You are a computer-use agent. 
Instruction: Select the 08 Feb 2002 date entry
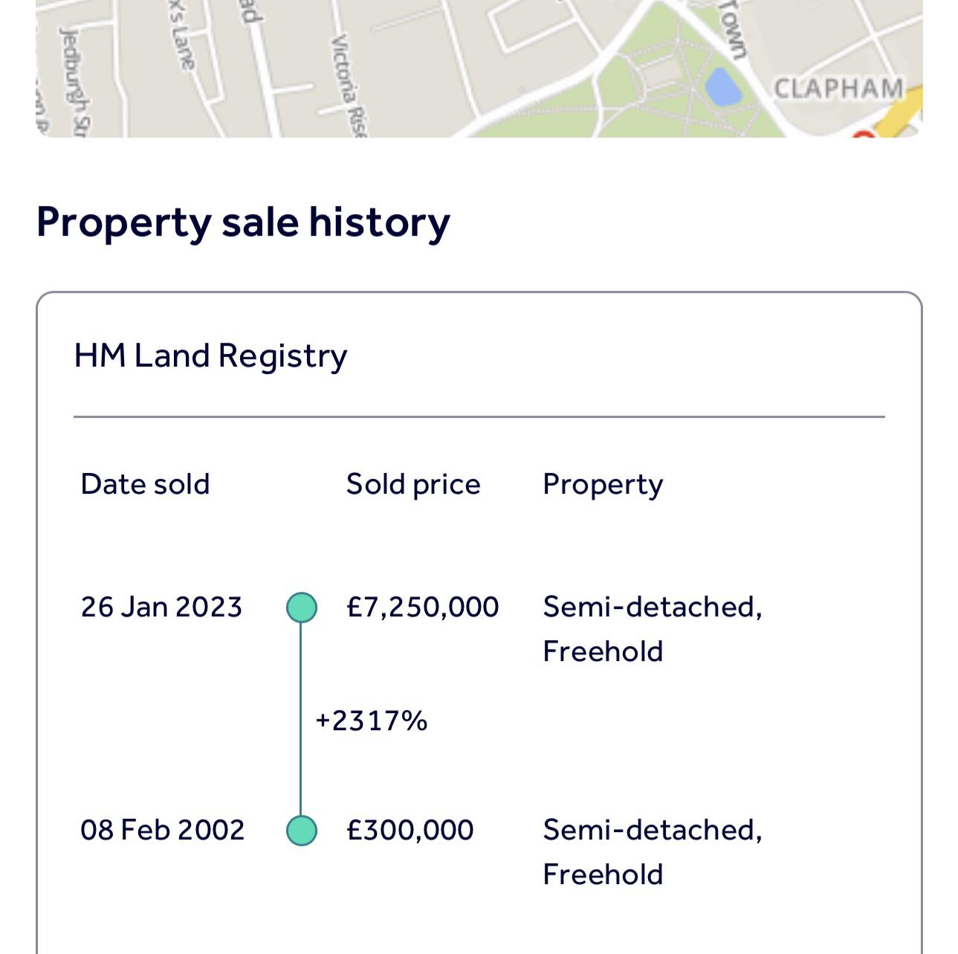(x=162, y=831)
